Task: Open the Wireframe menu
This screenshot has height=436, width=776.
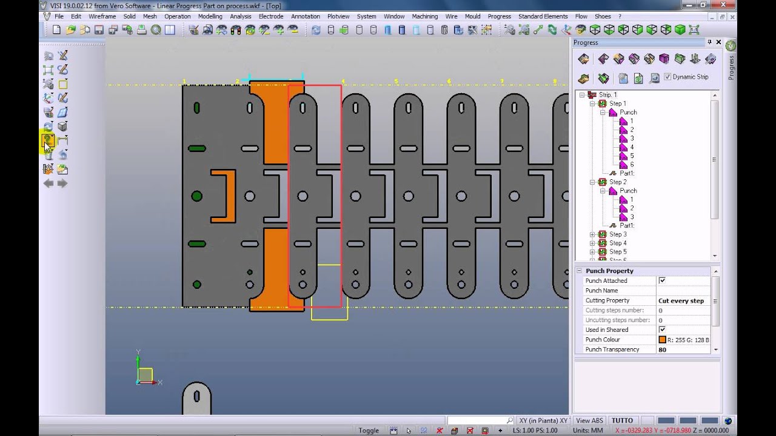Action: coord(102,16)
